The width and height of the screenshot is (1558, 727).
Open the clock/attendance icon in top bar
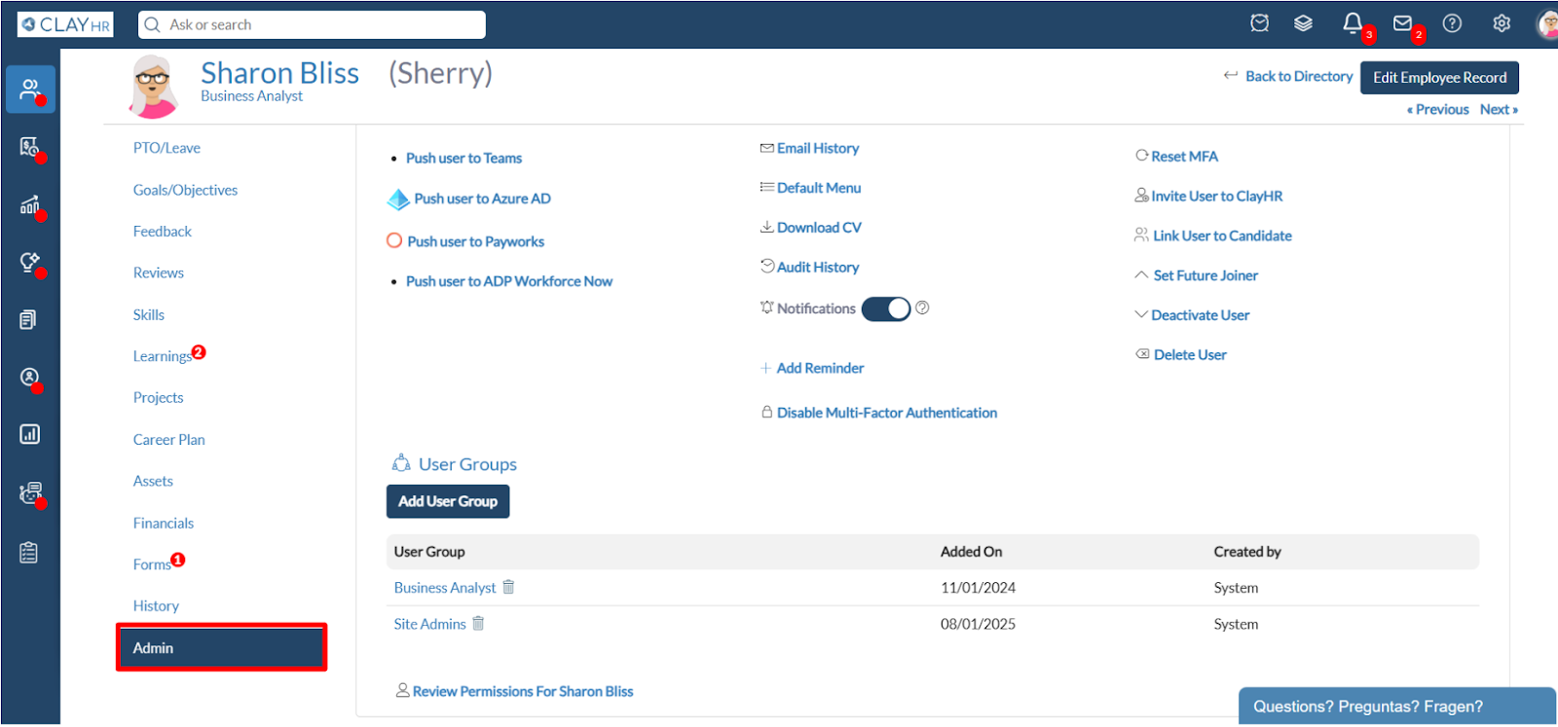pos(1259,23)
